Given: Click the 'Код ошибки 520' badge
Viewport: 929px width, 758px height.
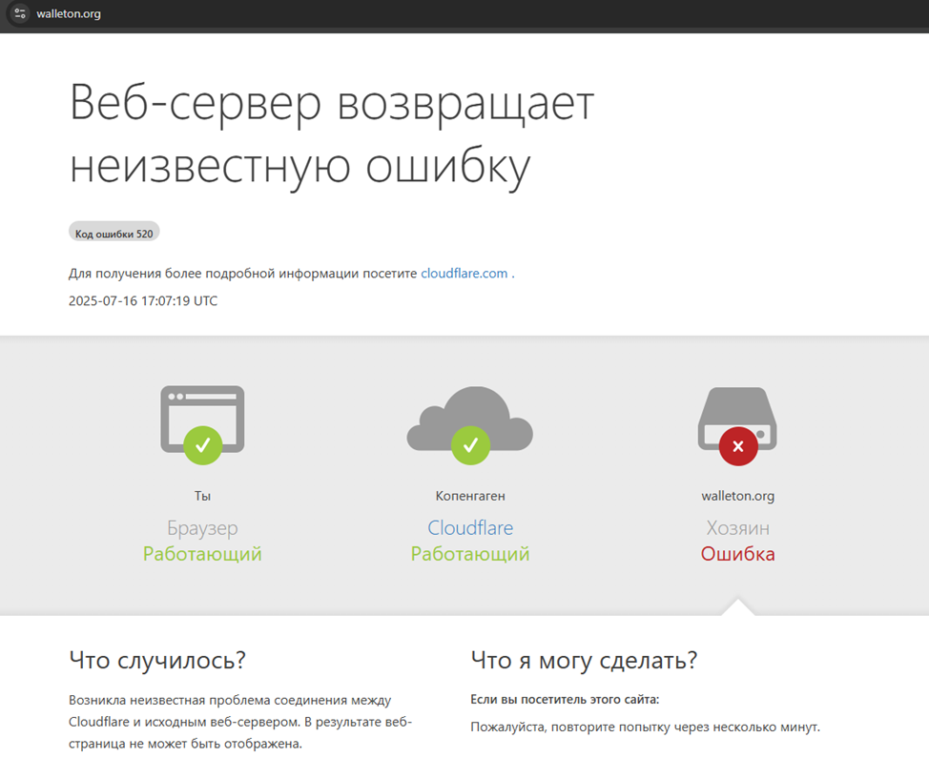Looking at the screenshot, I should click(x=114, y=233).
